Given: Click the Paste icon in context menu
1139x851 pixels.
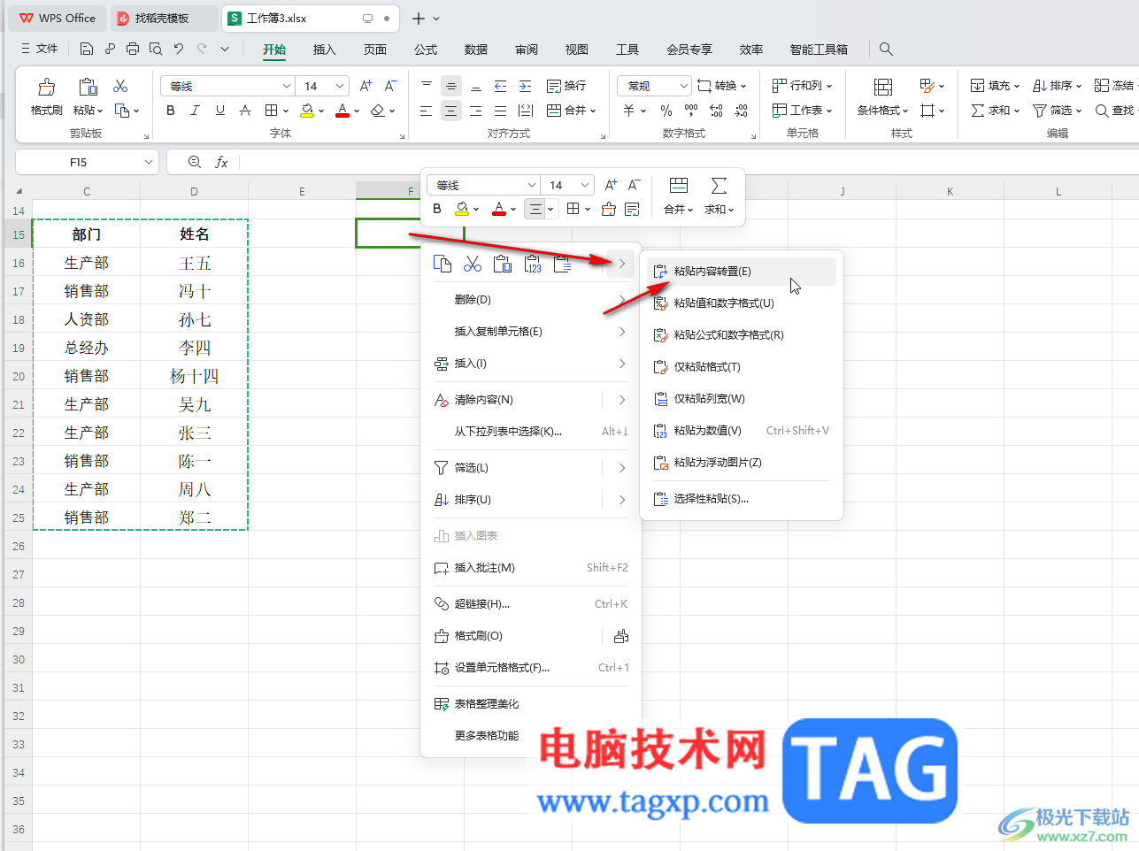Looking at the screenshot, I should click(503, 264).
